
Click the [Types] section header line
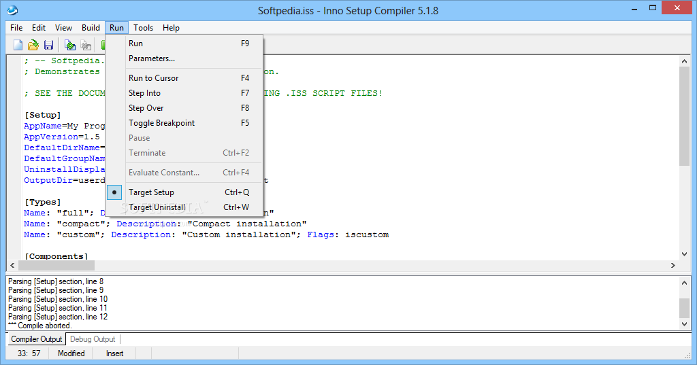coord(43,202)
